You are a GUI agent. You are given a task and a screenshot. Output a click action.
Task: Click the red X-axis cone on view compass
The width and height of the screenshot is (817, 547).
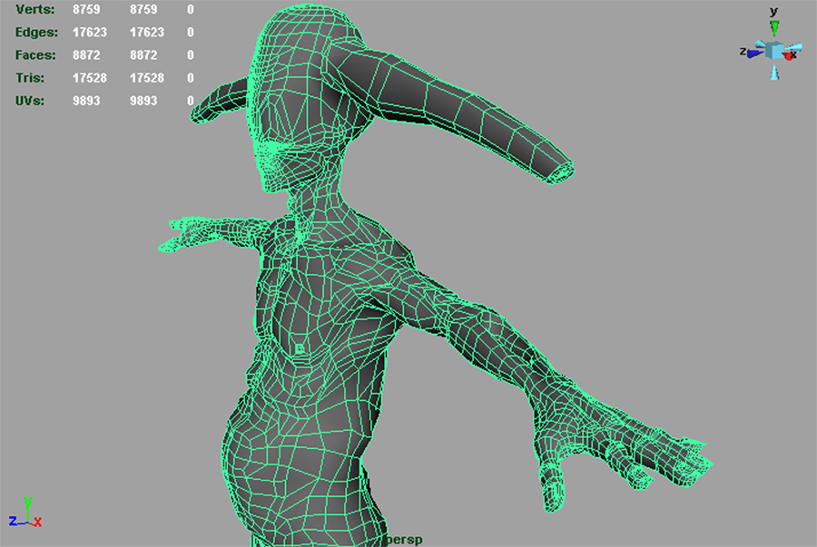791,55
